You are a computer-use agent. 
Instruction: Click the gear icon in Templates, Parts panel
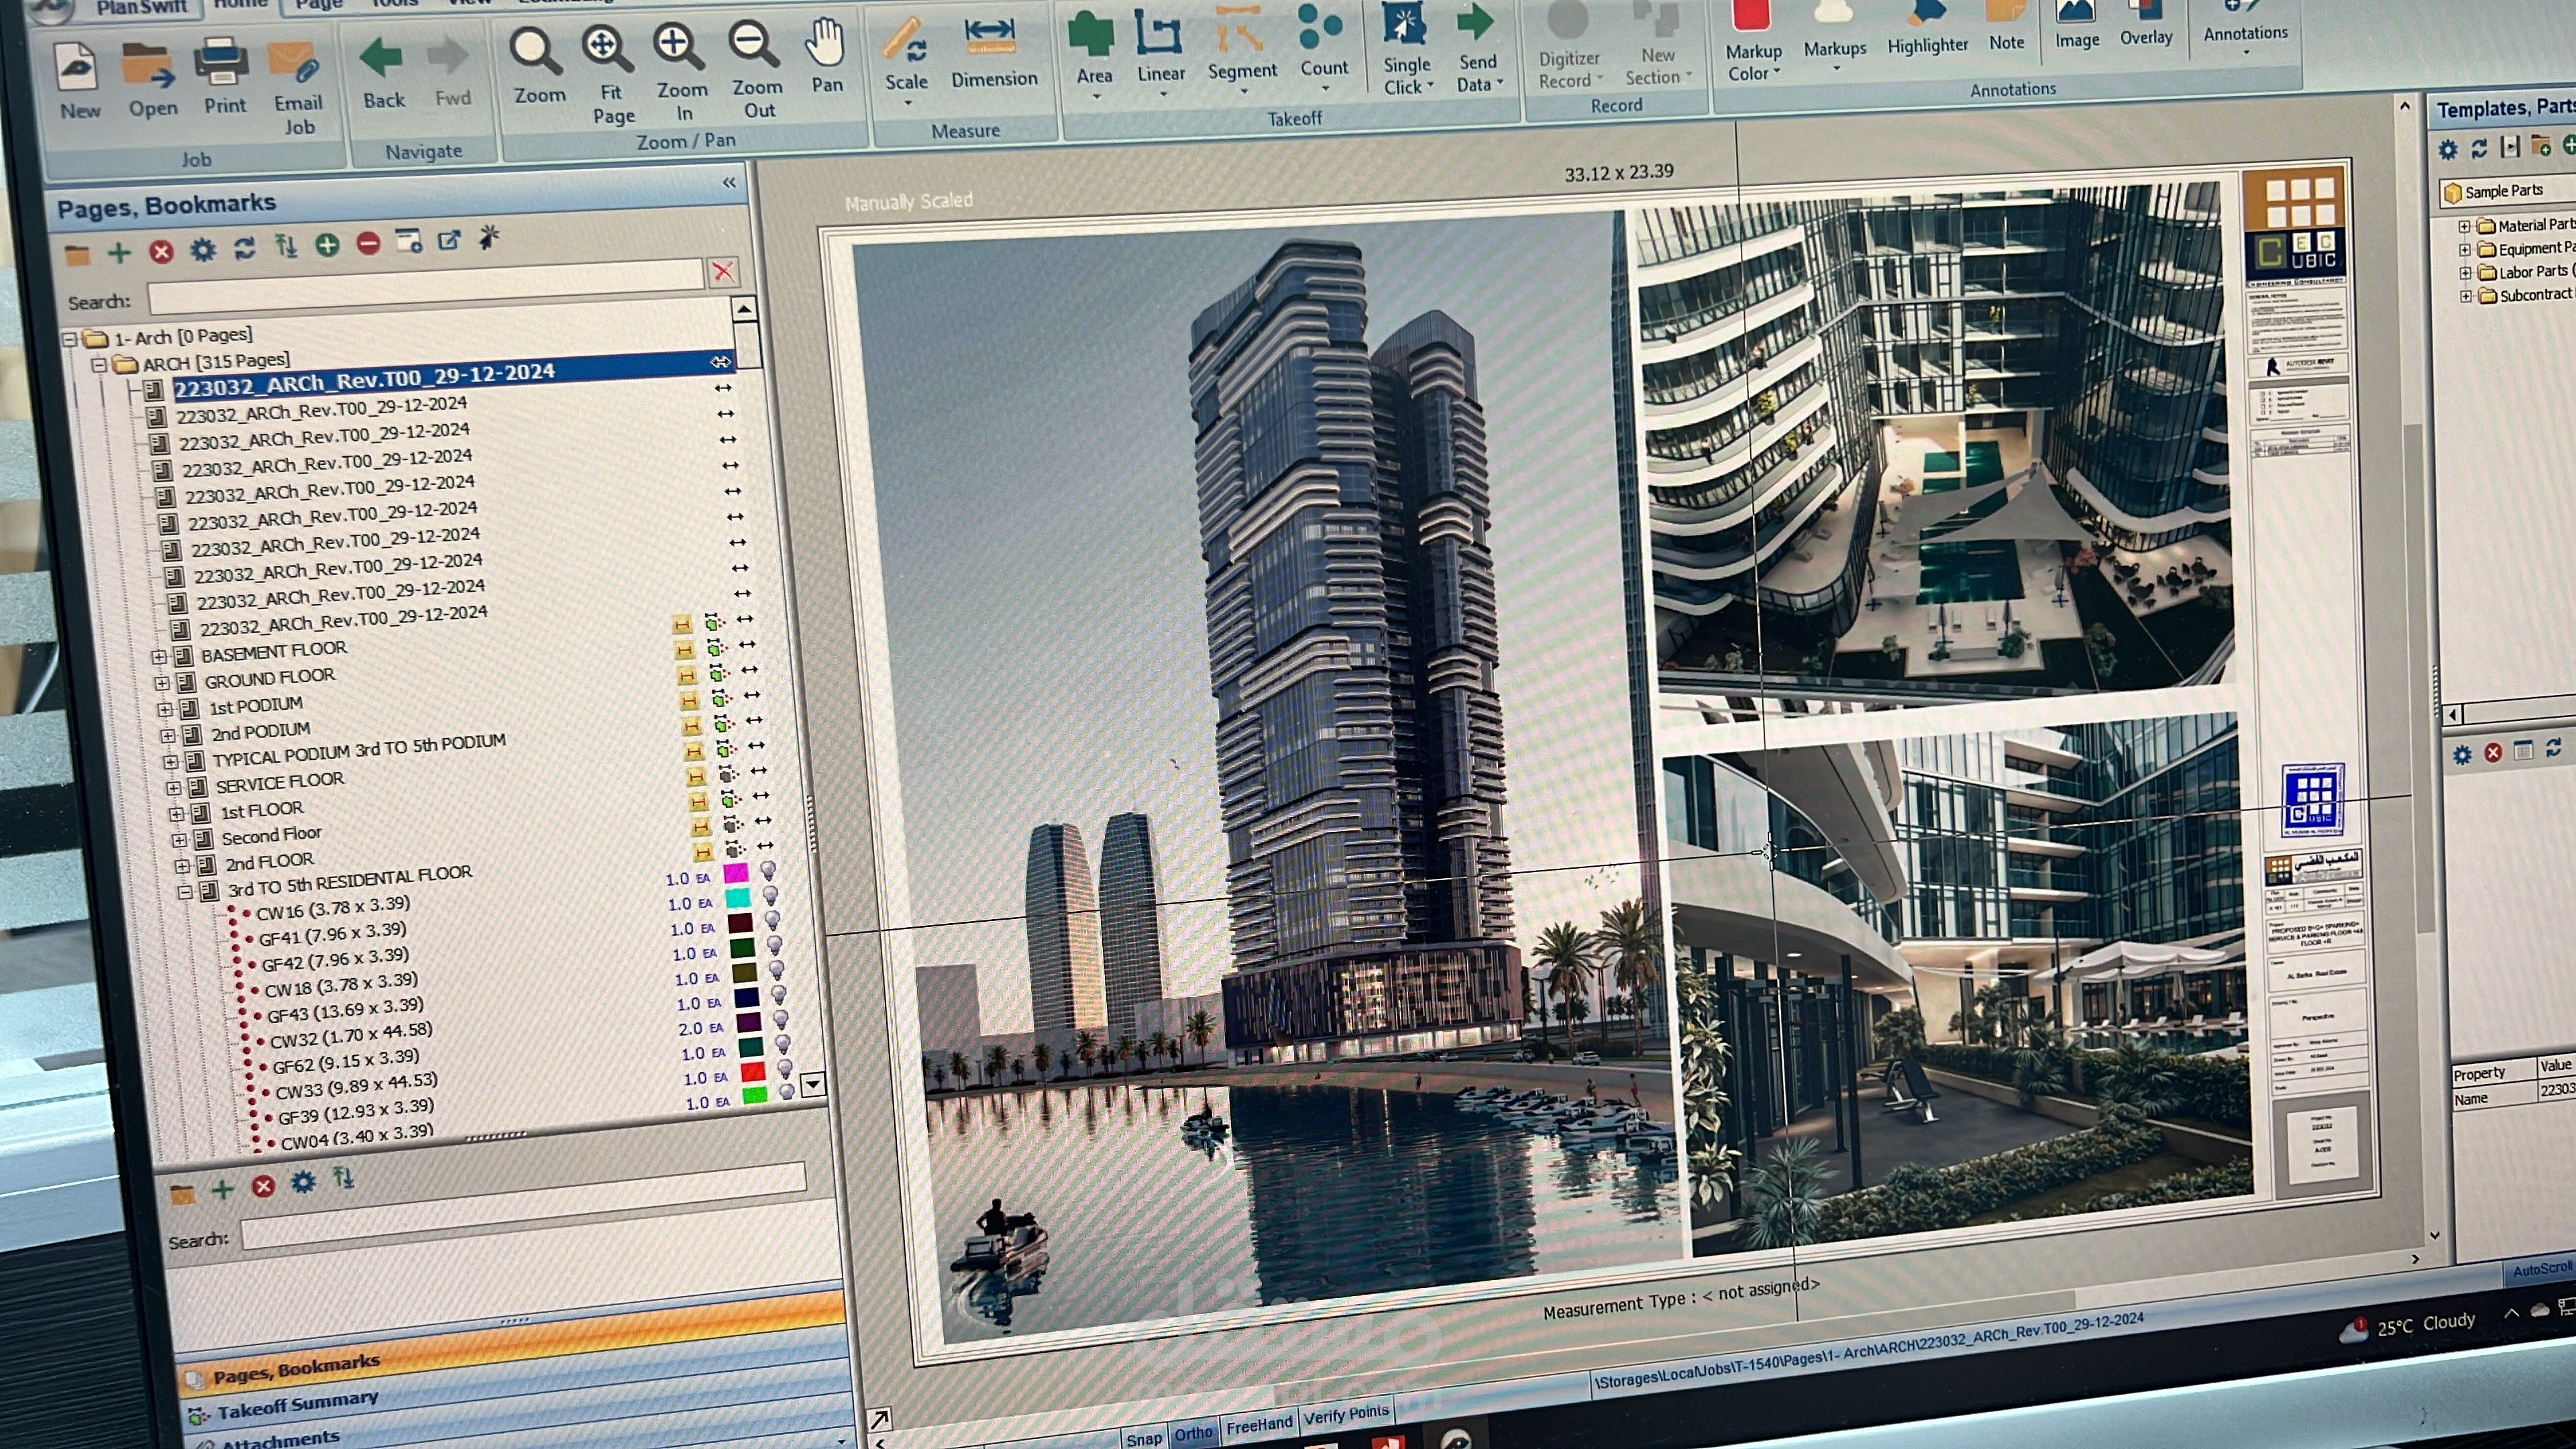tap(2447, 150)
